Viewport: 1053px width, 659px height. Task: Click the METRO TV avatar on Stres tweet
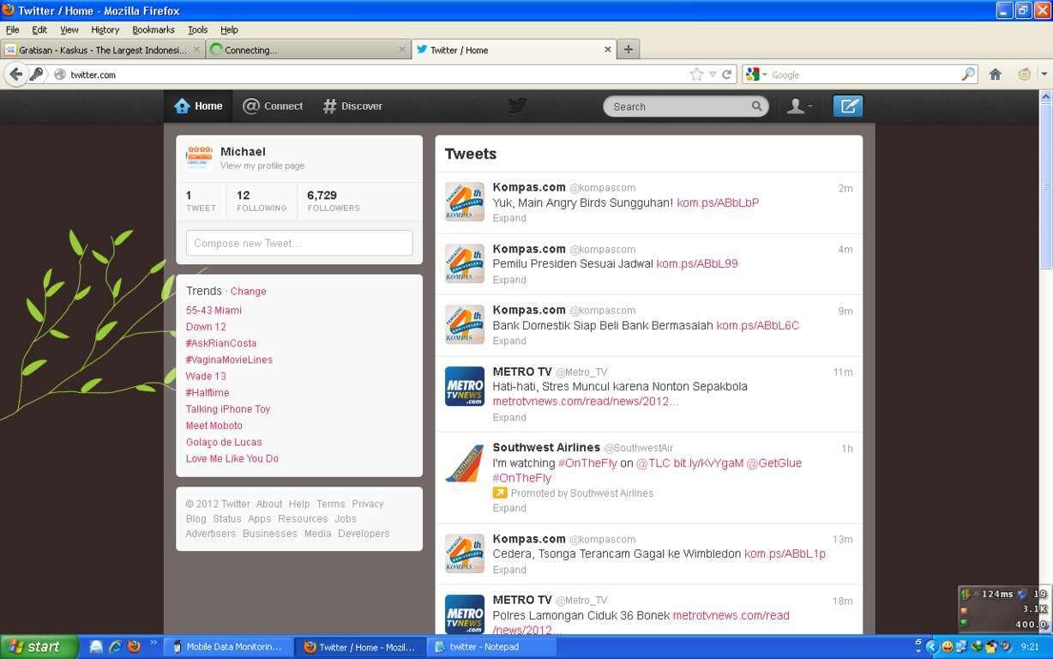click(x=464, y=386)
